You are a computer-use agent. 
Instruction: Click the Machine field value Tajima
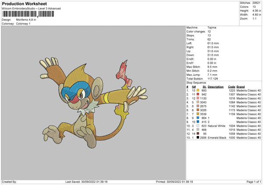coord(212,27)
